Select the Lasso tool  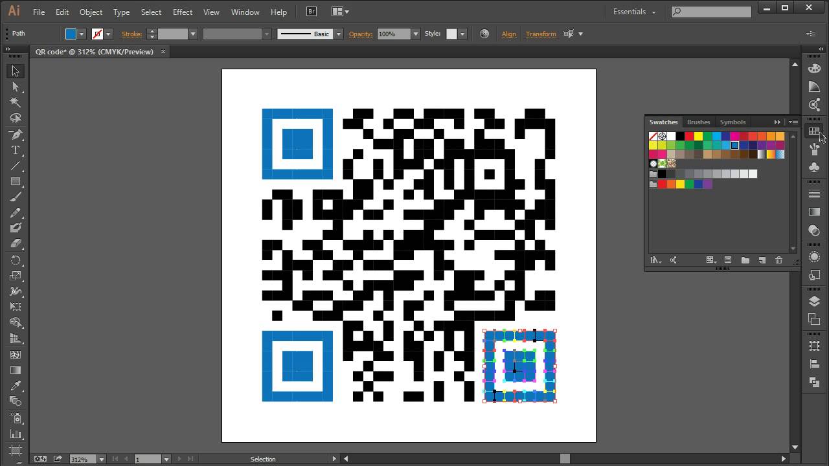tap(16, 118)
